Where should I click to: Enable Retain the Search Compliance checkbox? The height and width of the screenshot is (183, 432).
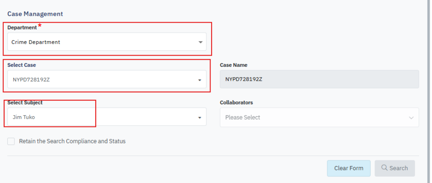tap(11, 141)
